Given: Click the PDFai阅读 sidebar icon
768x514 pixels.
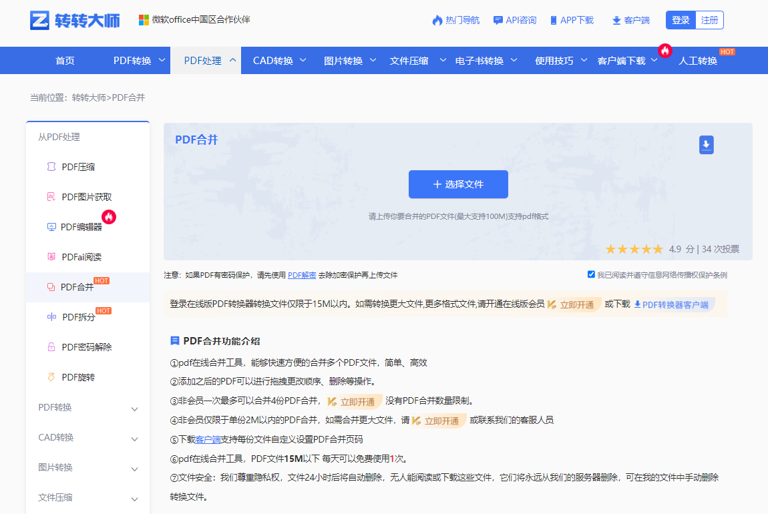Looking at the screenshot, I should click(52, 256).
